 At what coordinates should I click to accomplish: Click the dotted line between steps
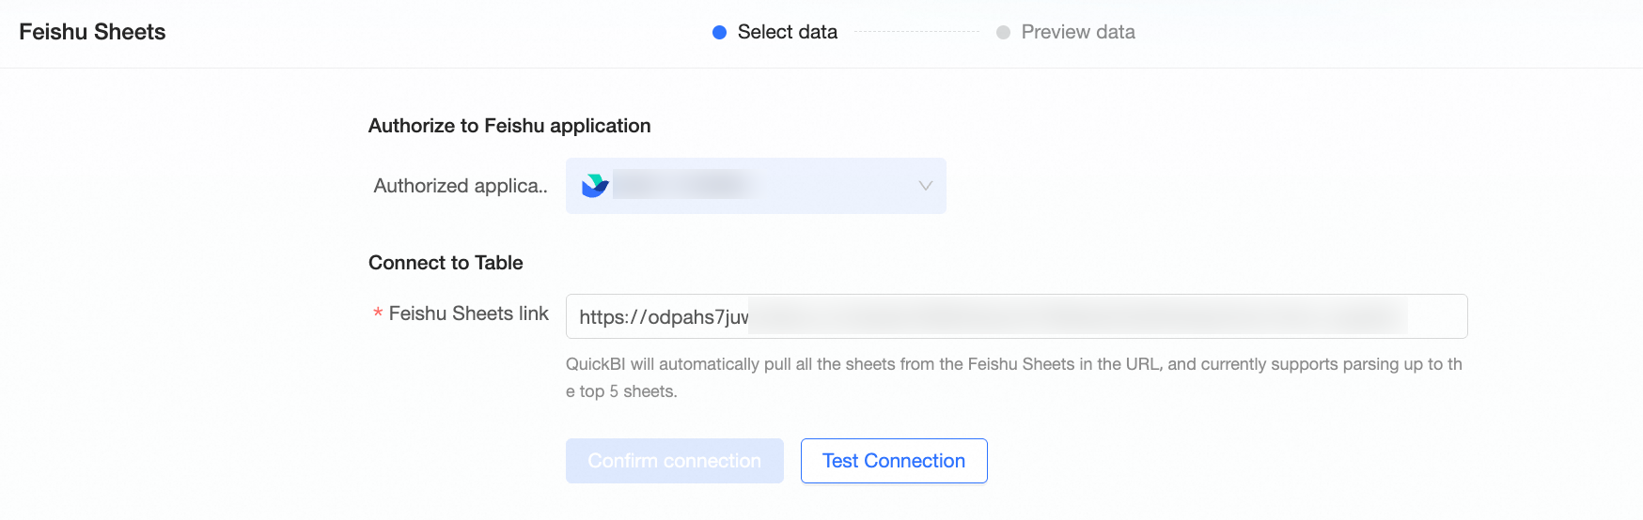click(916, 32)
